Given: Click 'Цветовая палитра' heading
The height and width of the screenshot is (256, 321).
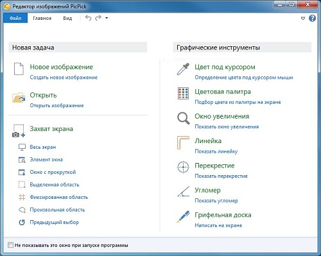Looking at the screenshot, I should pos(223,92).
